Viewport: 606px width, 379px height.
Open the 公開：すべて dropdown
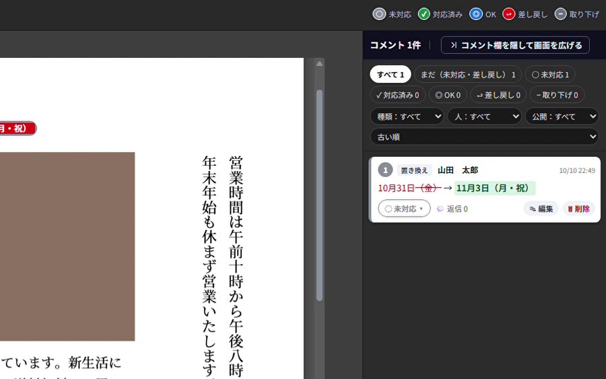coord(562,116)
